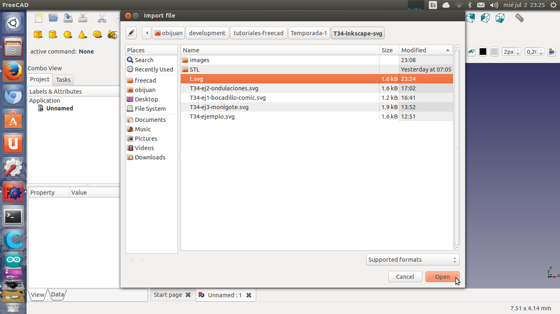Navigate to obijuan in the path bar
This screenshot has width=560, height=314.
168,33
